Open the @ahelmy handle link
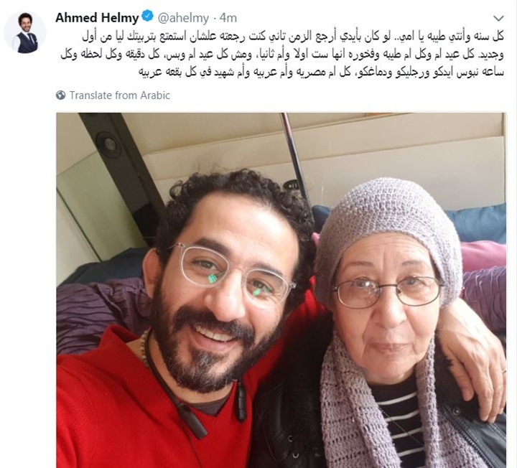 click(x=183, y=18)
